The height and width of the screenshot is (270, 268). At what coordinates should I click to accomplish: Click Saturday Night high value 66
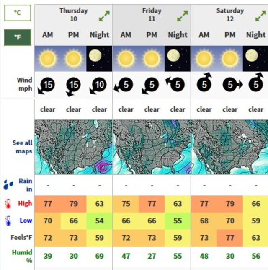click(x=256, y=204)
